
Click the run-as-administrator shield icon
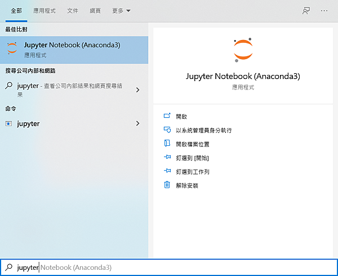[167, 130]
